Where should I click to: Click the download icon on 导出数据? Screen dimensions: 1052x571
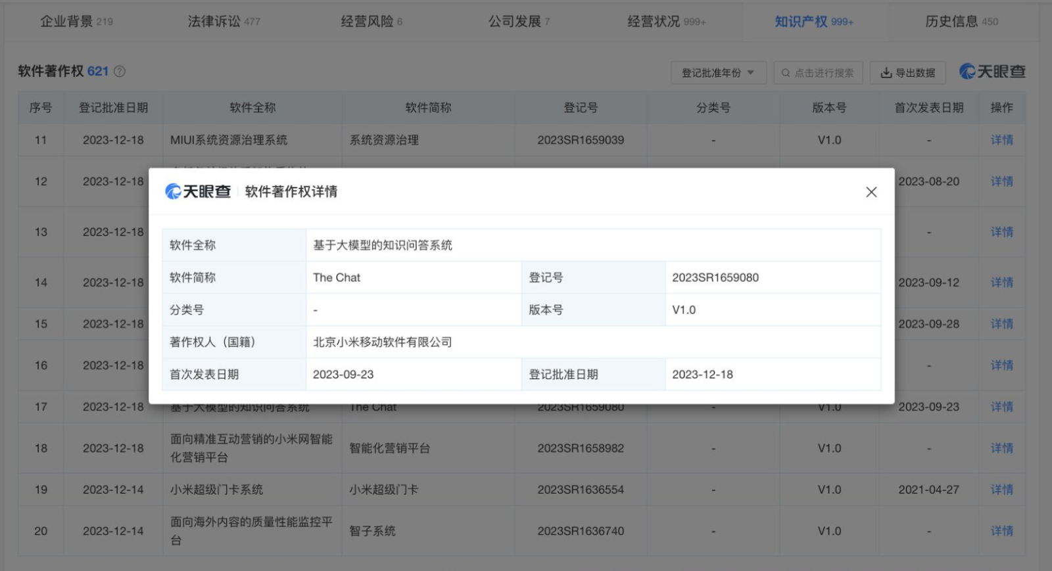pyautogui.click(x=886, y=73)
